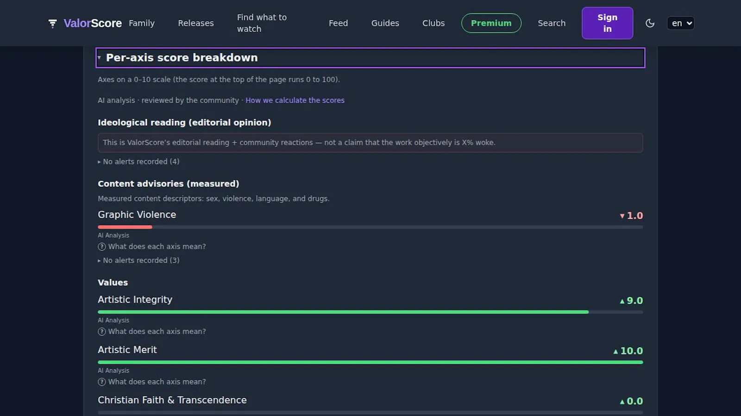Select Christian Faith & Transcendence label

point(172,400)
